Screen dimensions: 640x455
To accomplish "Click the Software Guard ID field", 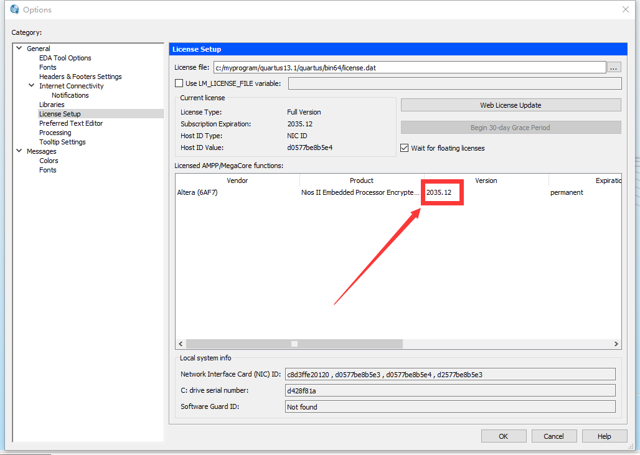I will (450, 407).
